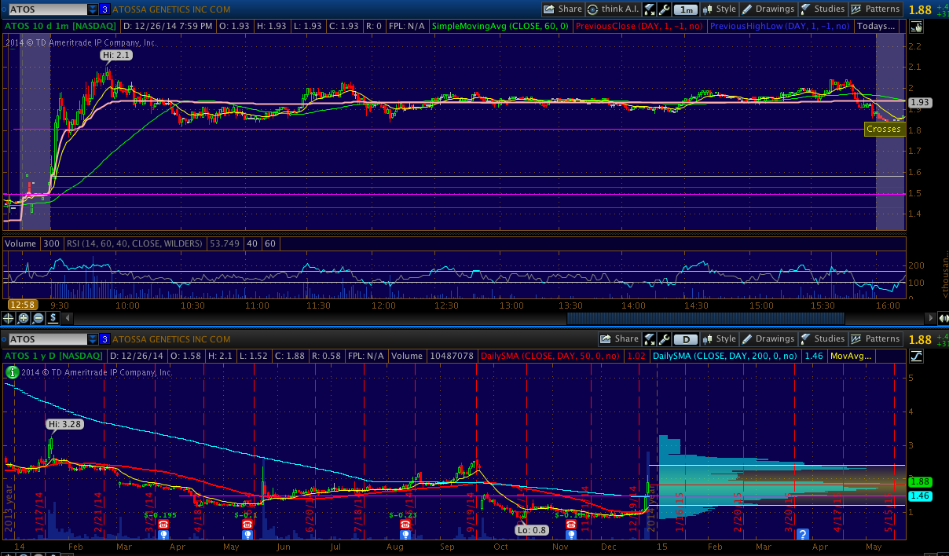The width and height of the screenshot is (949, 556).
Task: Zoom out using the magnifier minus icon
Action: 38,318
